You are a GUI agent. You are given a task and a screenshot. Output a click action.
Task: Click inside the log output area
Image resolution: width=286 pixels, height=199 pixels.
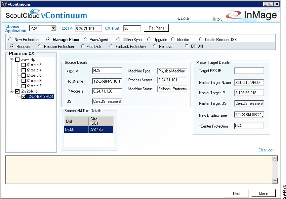click(x=139, y=169)
